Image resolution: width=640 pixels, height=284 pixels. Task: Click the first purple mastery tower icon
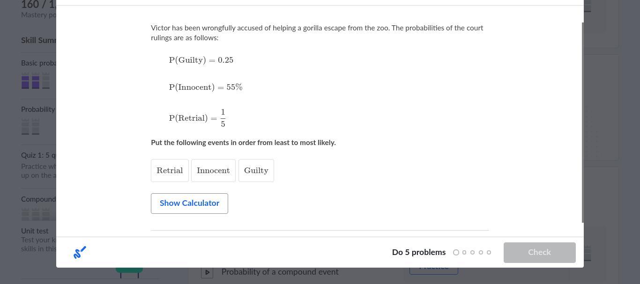pyautogui.click(x=25, y=82)
